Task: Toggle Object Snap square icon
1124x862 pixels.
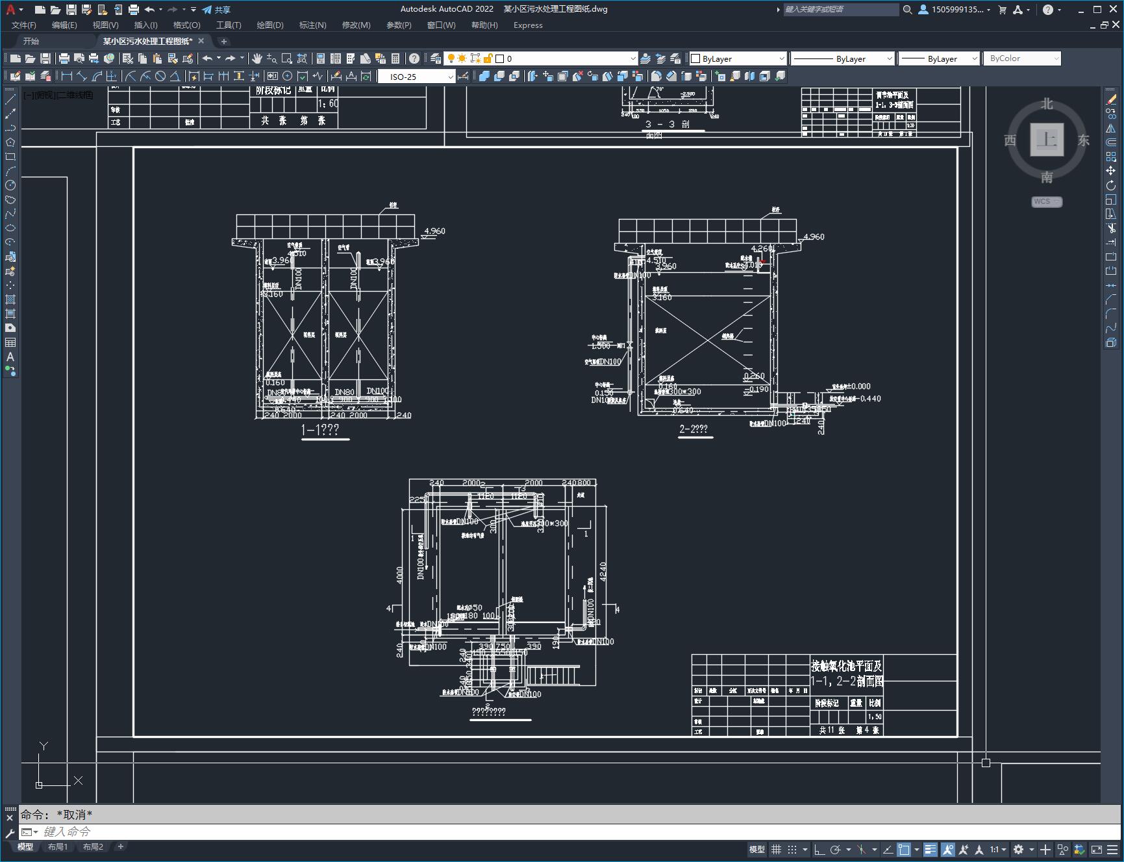Action: pyautogui.click(x=903, y=849)
